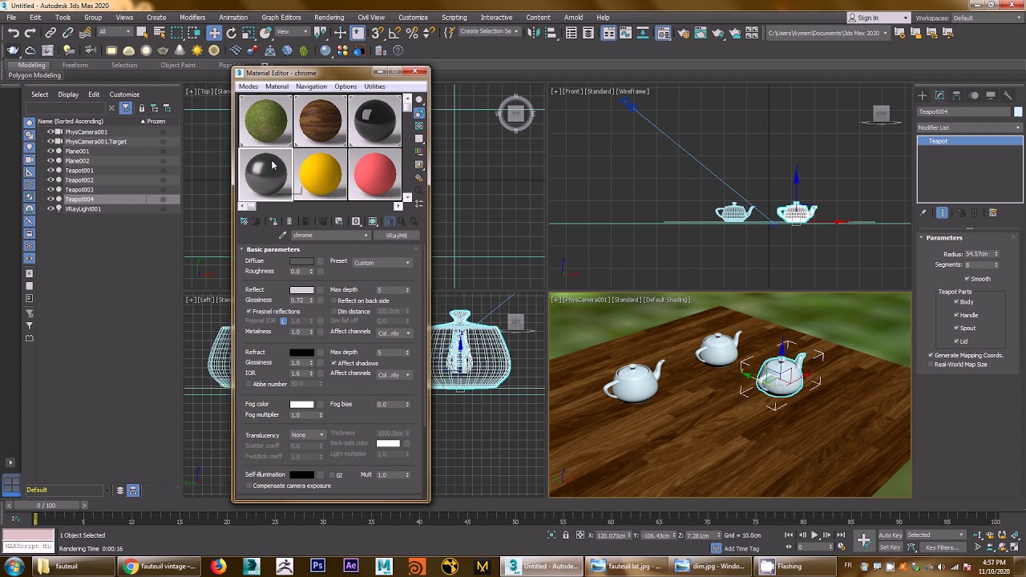This screenshot has width=1026, height=577.
Task: Click the Sphere primitive icon in shelf
Action: click(146, 50)
